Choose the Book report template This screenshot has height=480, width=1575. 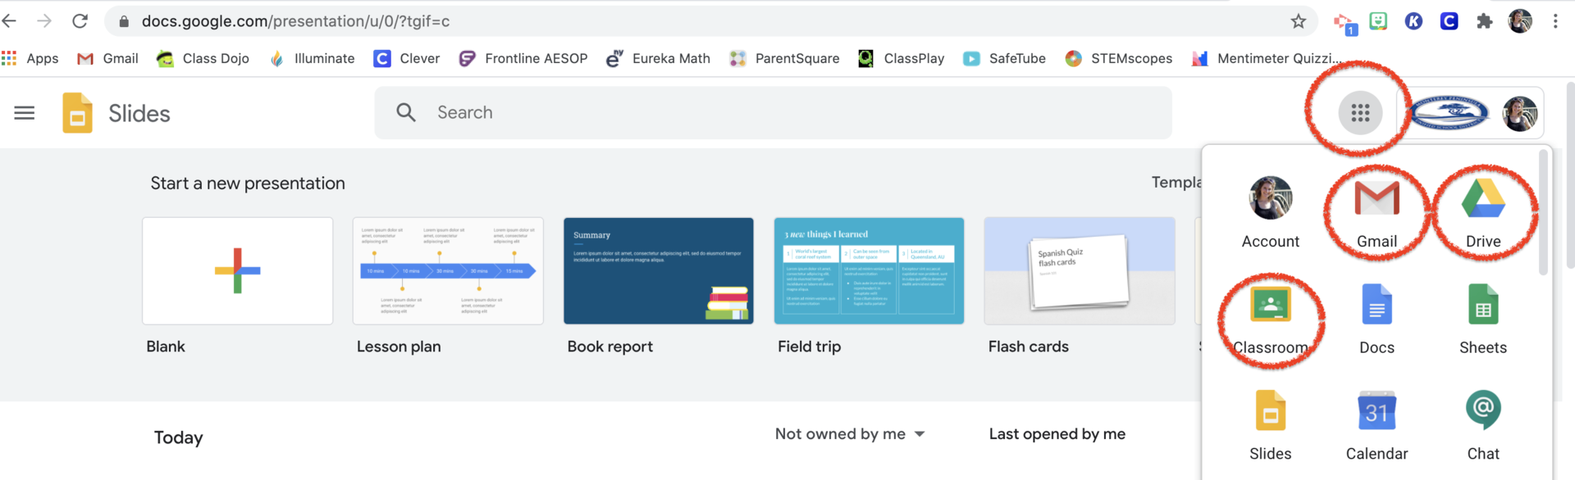[x=659, y=270]
